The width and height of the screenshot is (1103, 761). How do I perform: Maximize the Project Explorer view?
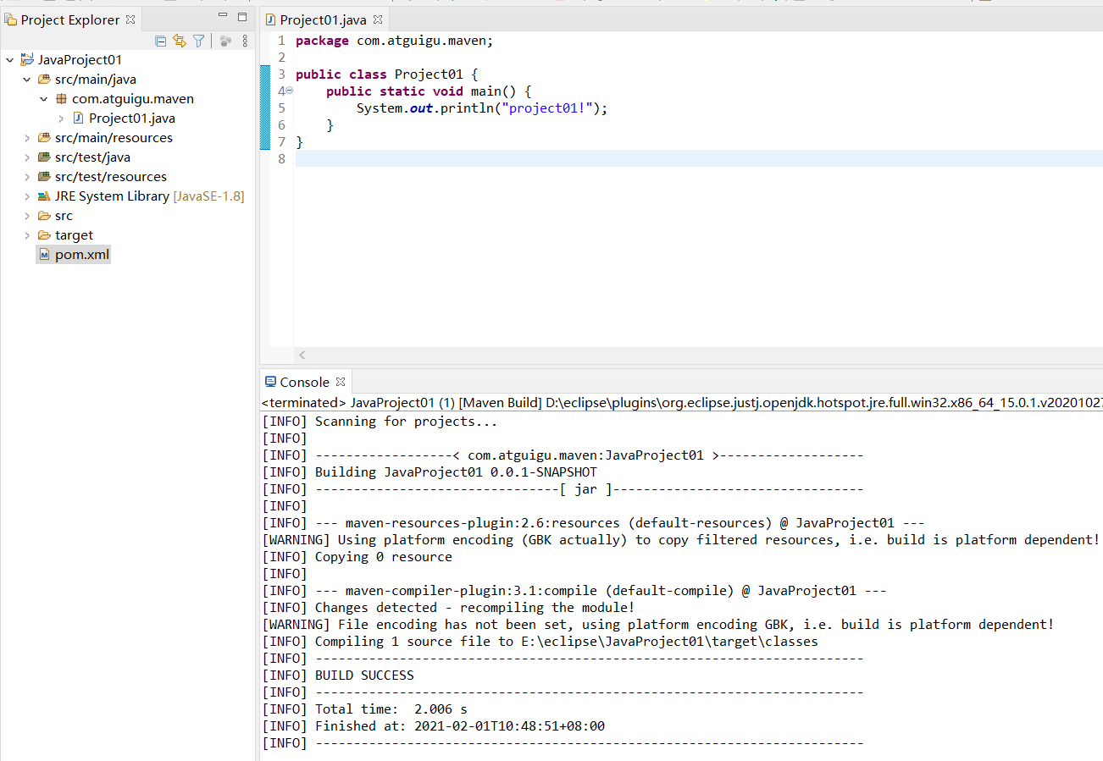242,17
